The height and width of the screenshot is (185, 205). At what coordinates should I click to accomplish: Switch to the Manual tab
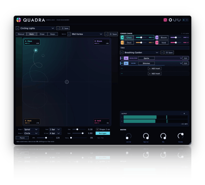[21, 34]
